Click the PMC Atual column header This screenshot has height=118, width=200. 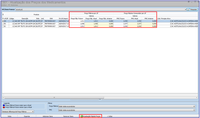click(134, 19)
